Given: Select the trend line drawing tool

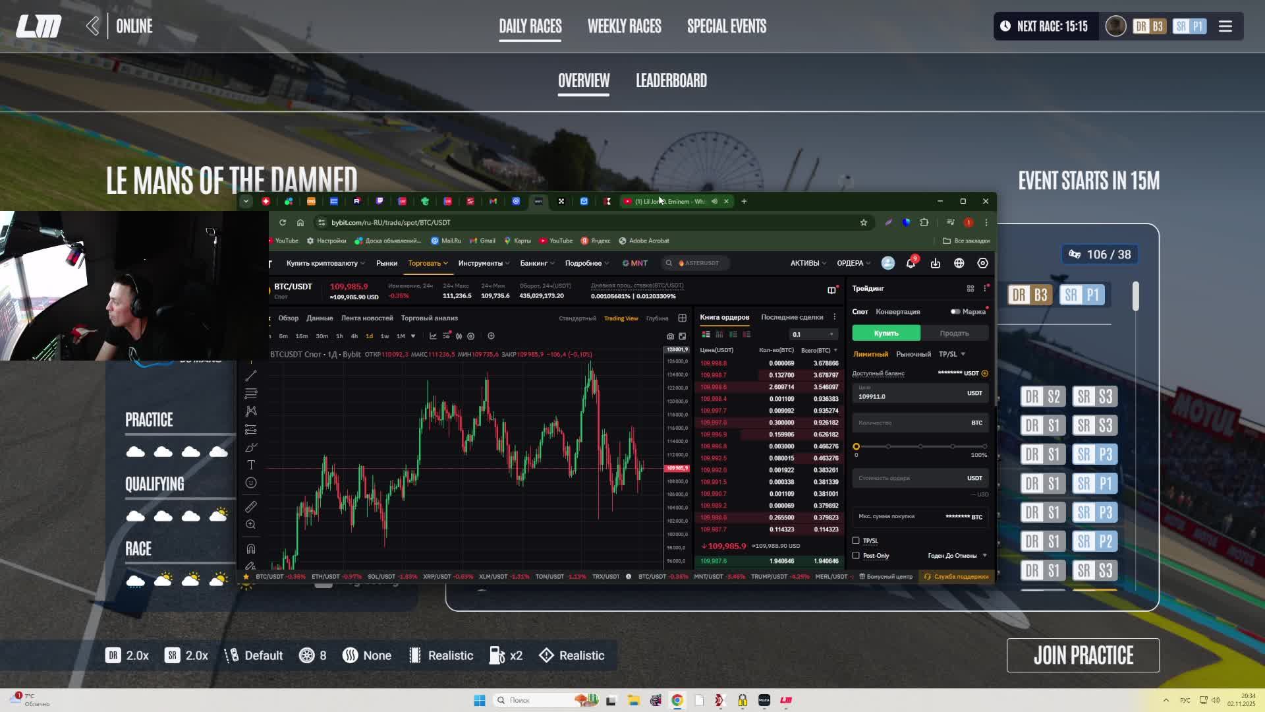Looking at the screenshot, I should [x=251, y=375].
